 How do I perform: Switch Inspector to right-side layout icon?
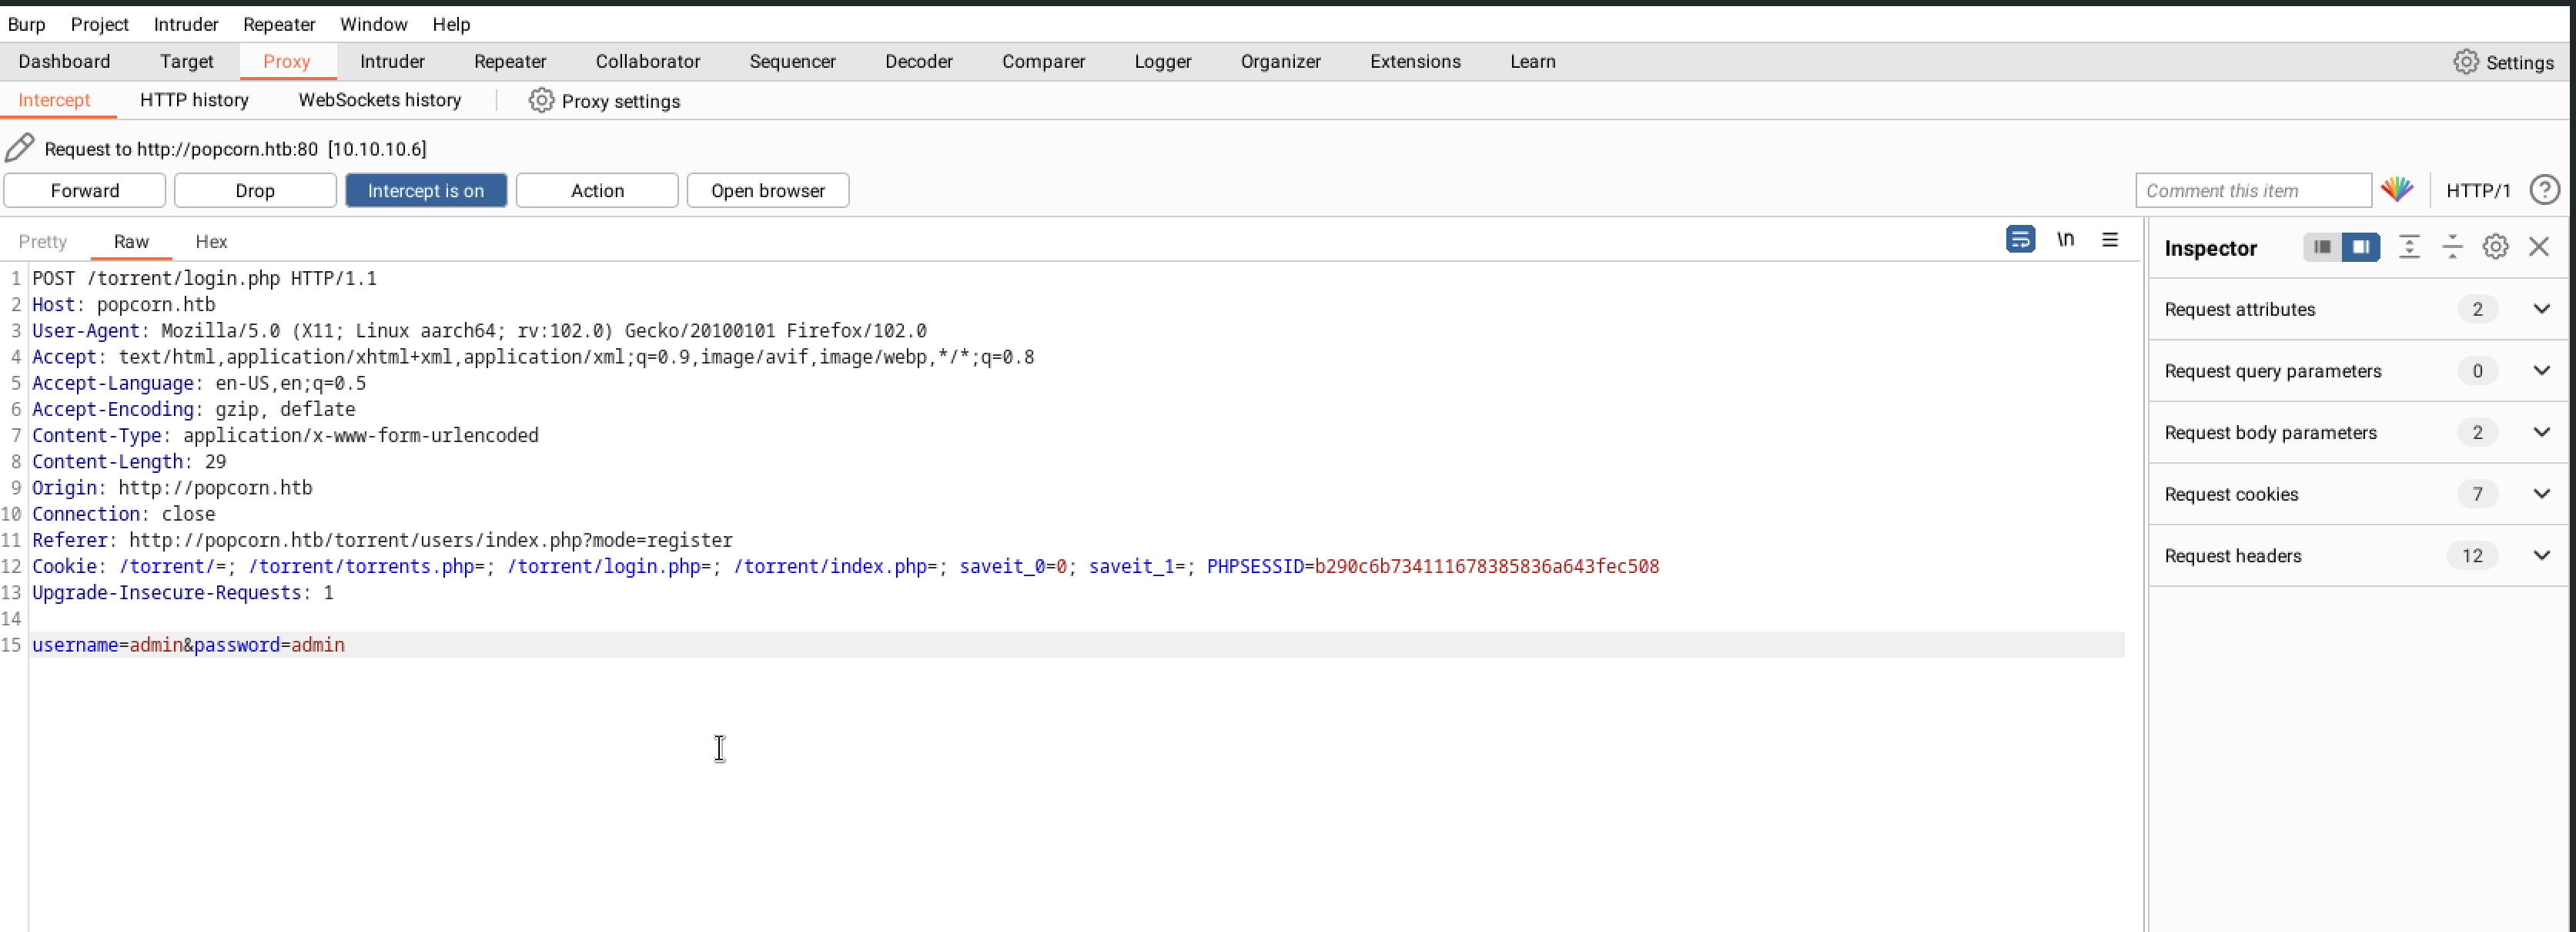(2360, 247)
